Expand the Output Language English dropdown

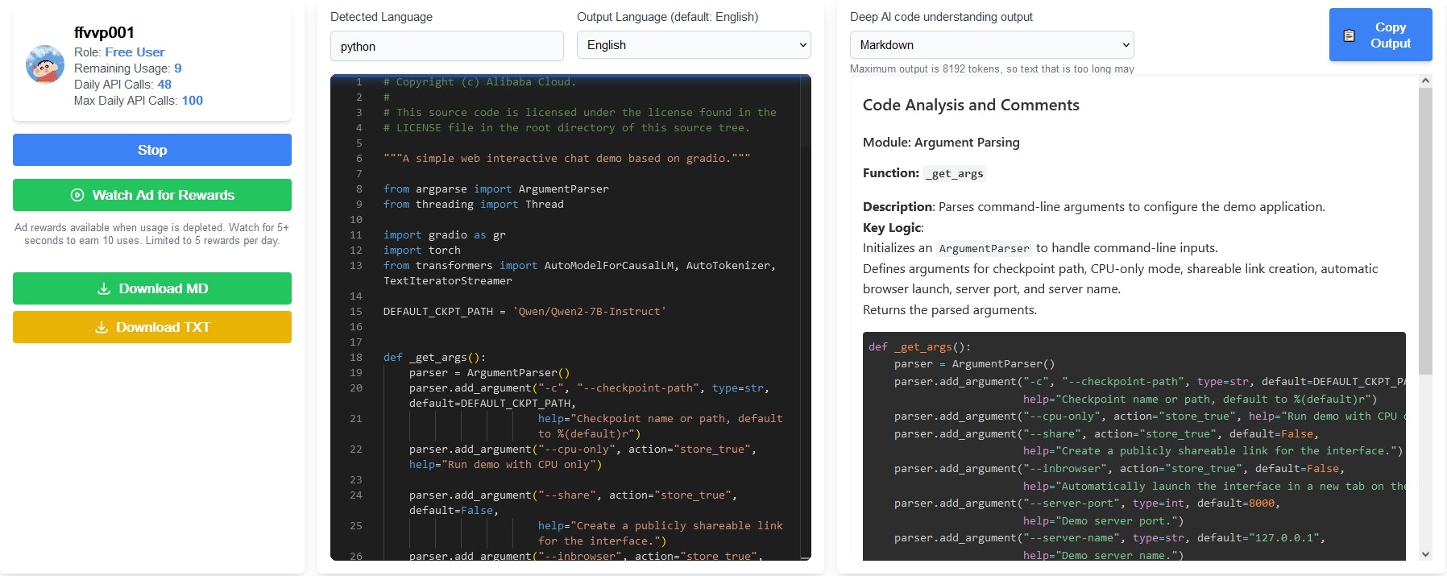[x=693, y=45]
